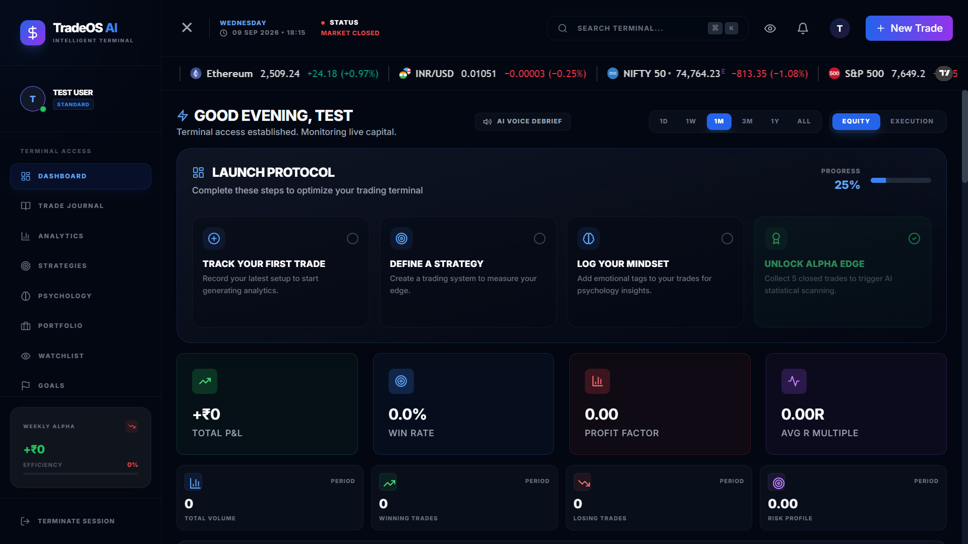Image resolution: width=968 pixels, height=544 pixels.
Task: Mark Track Your First Trade circle complete
Action: 352,238
